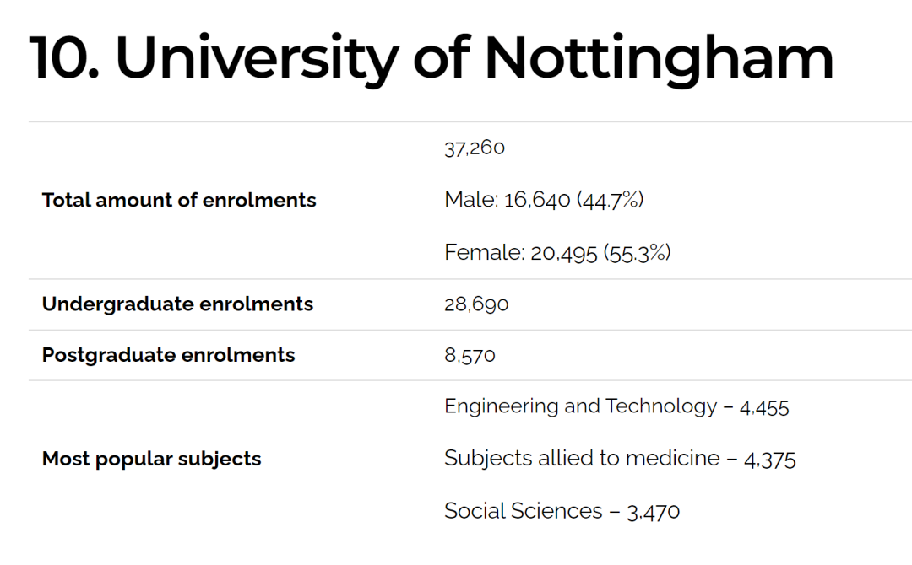Click the 44.7% male percentage
The image size is (912, 565).
click(x=611, y=201)
